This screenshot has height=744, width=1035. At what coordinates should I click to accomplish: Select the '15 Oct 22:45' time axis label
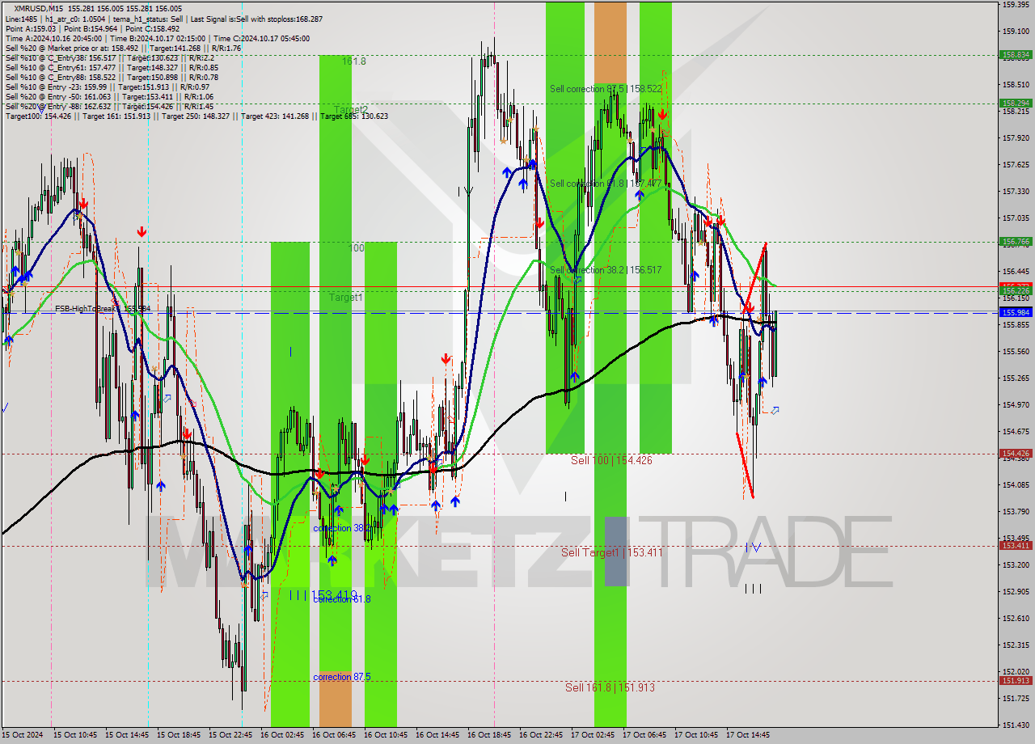(x=230, y=735)
